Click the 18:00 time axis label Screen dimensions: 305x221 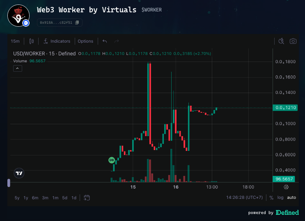(x=248, y=187)
